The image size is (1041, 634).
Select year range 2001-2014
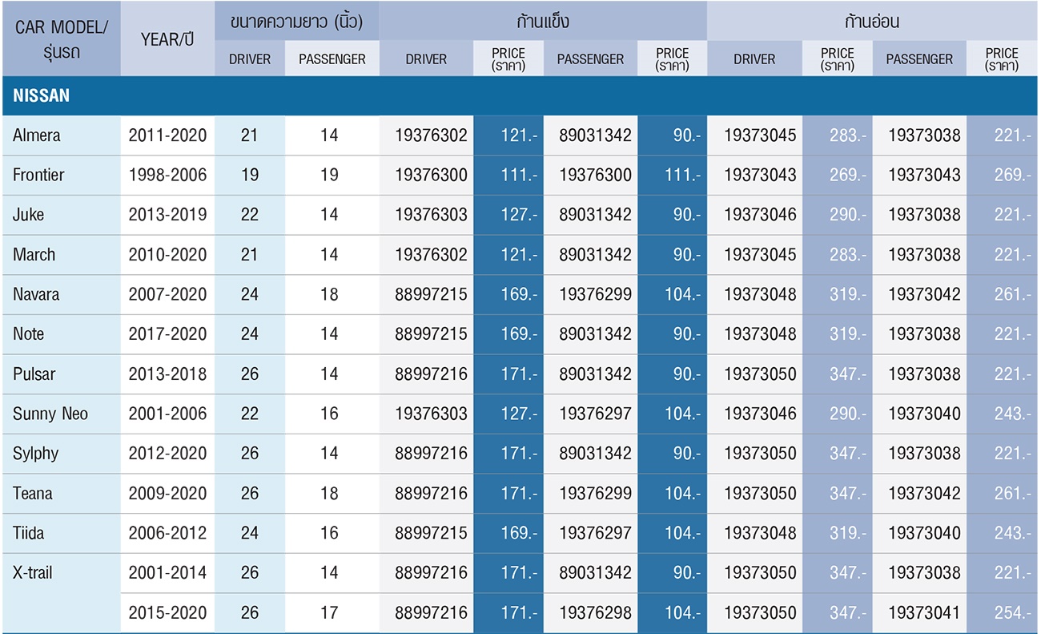coord(167,573)
